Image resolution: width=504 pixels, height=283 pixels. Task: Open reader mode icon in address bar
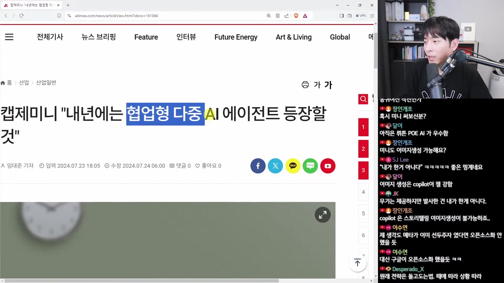click(x=277, y=16)
